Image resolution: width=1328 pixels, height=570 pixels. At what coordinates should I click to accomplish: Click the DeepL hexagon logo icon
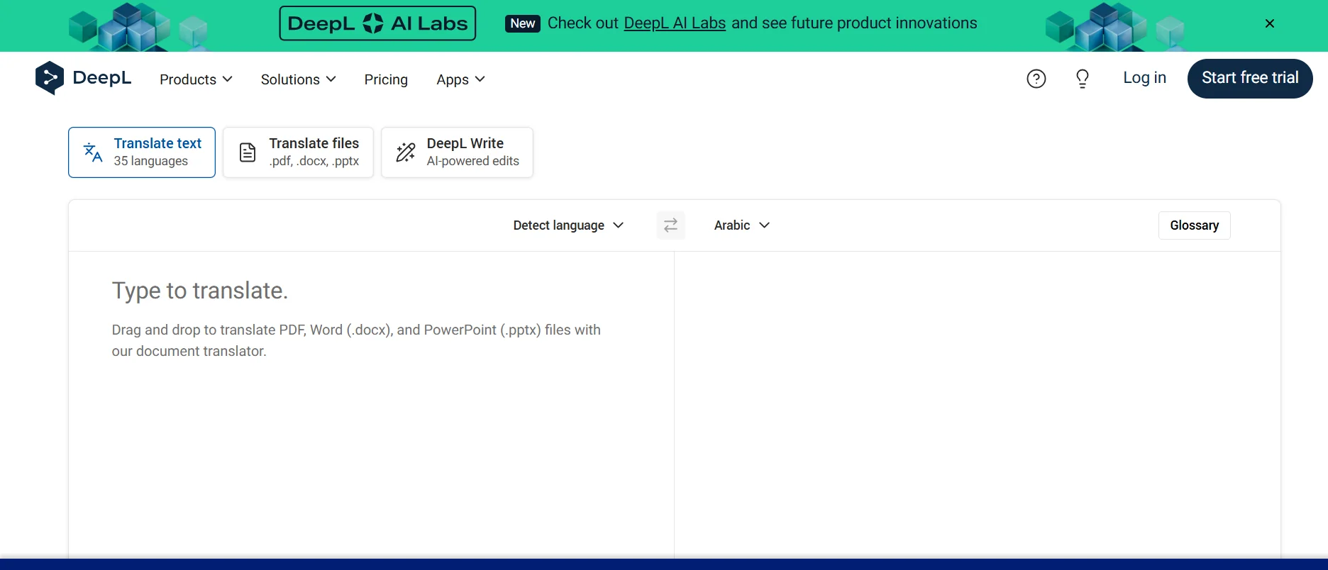(49, 78)
